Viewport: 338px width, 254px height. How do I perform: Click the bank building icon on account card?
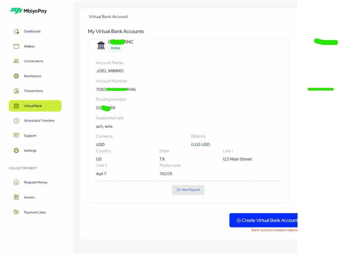coord(101,45)
